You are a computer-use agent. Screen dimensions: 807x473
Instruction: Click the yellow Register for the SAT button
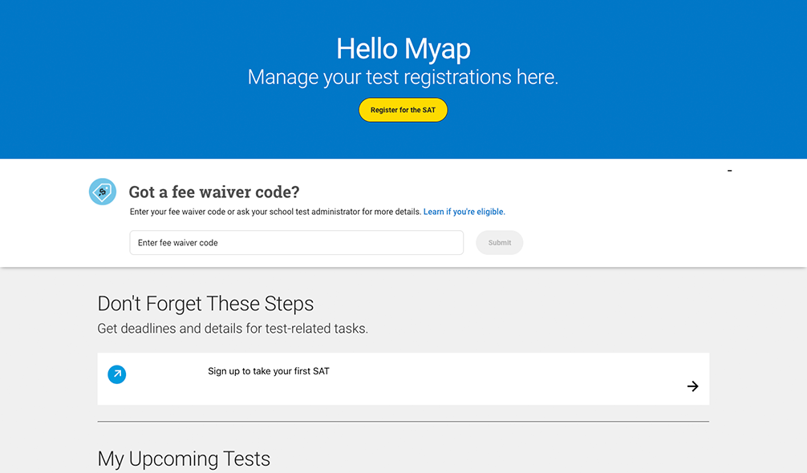[403, 110]
